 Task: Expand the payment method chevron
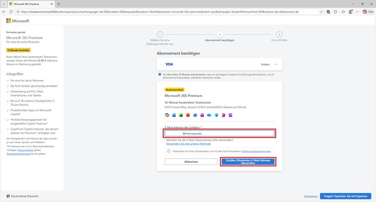276,64
